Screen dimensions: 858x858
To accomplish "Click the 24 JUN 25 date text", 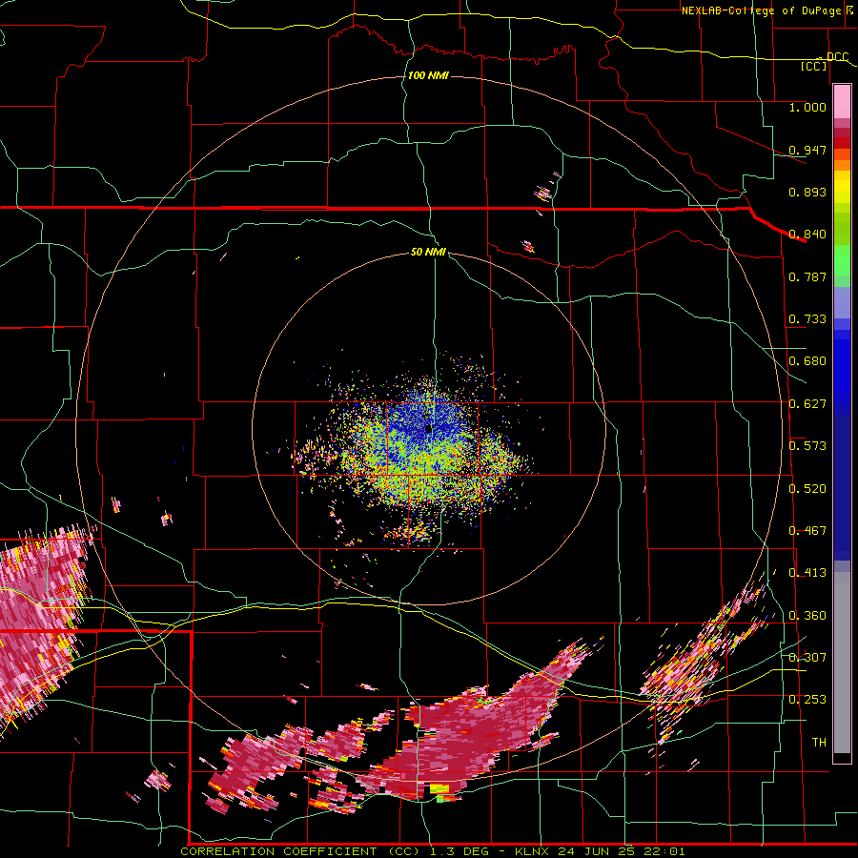I will click(597, 851).
